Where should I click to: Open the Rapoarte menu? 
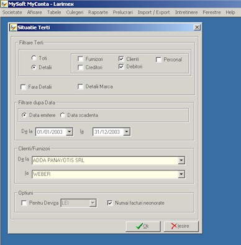tap(98, 12)
